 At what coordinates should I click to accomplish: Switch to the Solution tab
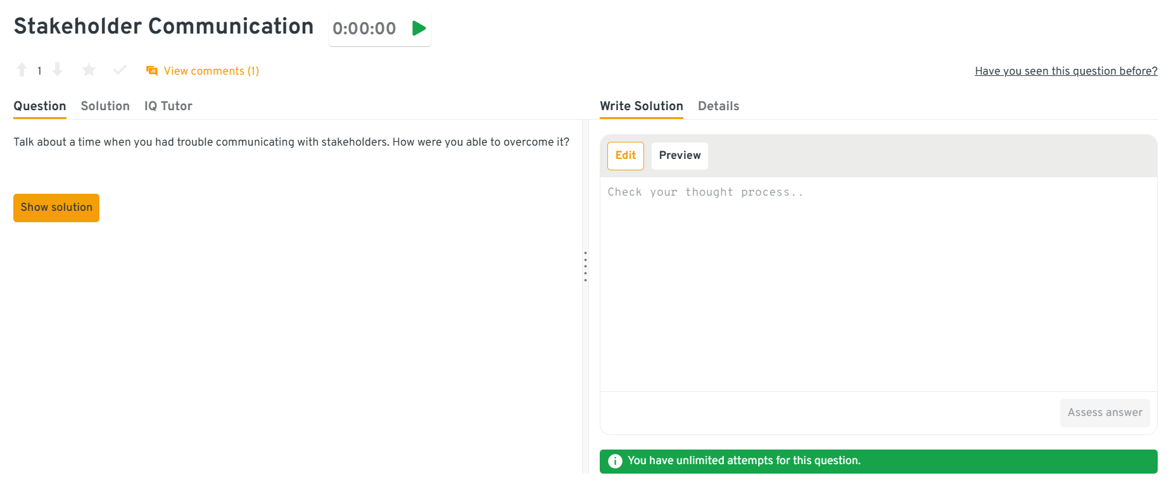pos(105,106)
